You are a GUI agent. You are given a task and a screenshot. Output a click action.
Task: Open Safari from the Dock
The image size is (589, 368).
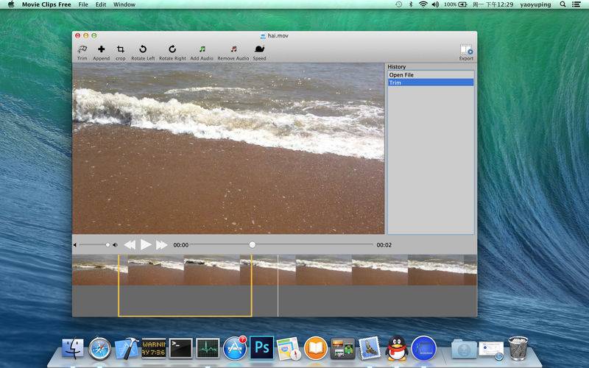pos(99,348)
